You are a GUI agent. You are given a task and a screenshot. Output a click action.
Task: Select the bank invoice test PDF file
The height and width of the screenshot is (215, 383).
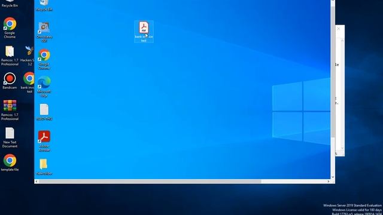pyautogui.click(x=144, y=32)
